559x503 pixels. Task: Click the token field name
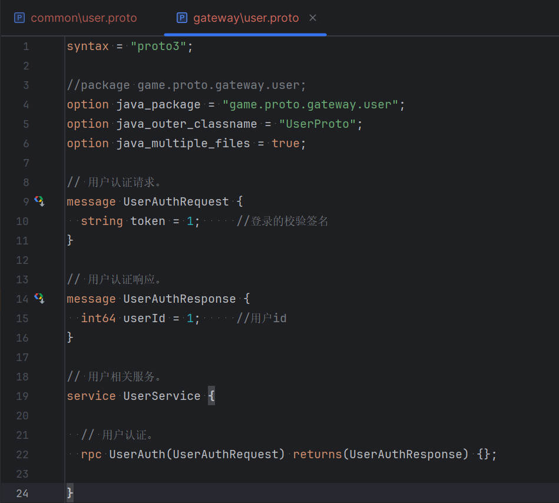point(148,221)
